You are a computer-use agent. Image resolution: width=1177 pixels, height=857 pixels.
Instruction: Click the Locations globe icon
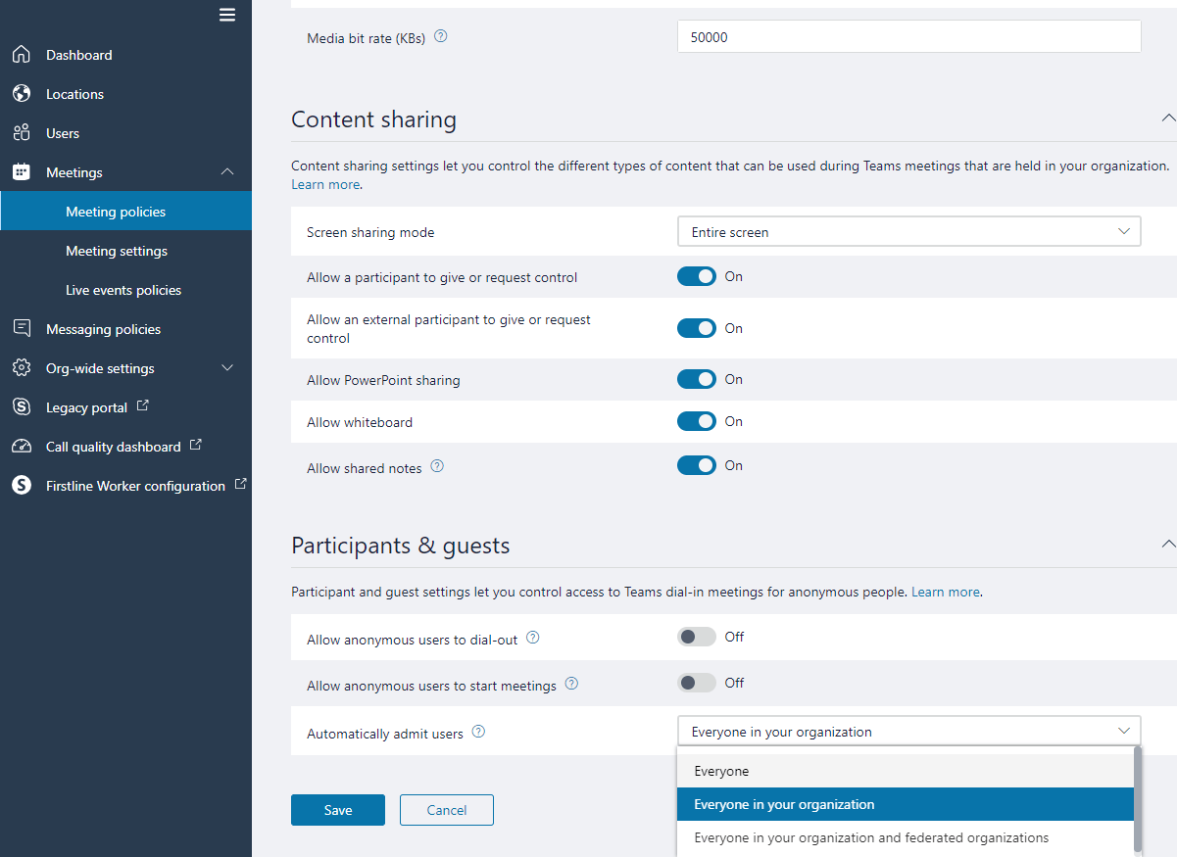point(22,94)
